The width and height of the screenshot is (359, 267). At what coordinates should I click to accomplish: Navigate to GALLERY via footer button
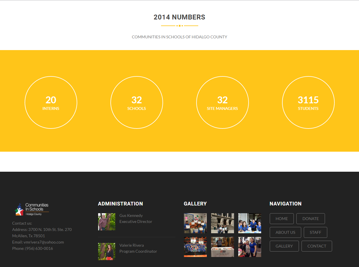pyautogui.click(x=284, y=246)
